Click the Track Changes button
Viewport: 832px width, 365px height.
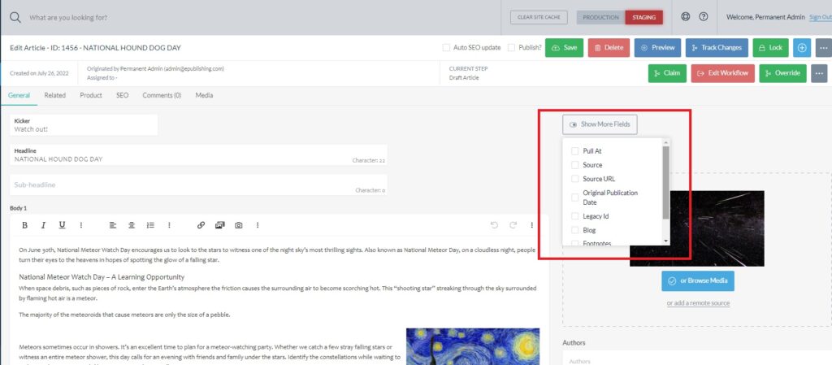tap(717, 48)
